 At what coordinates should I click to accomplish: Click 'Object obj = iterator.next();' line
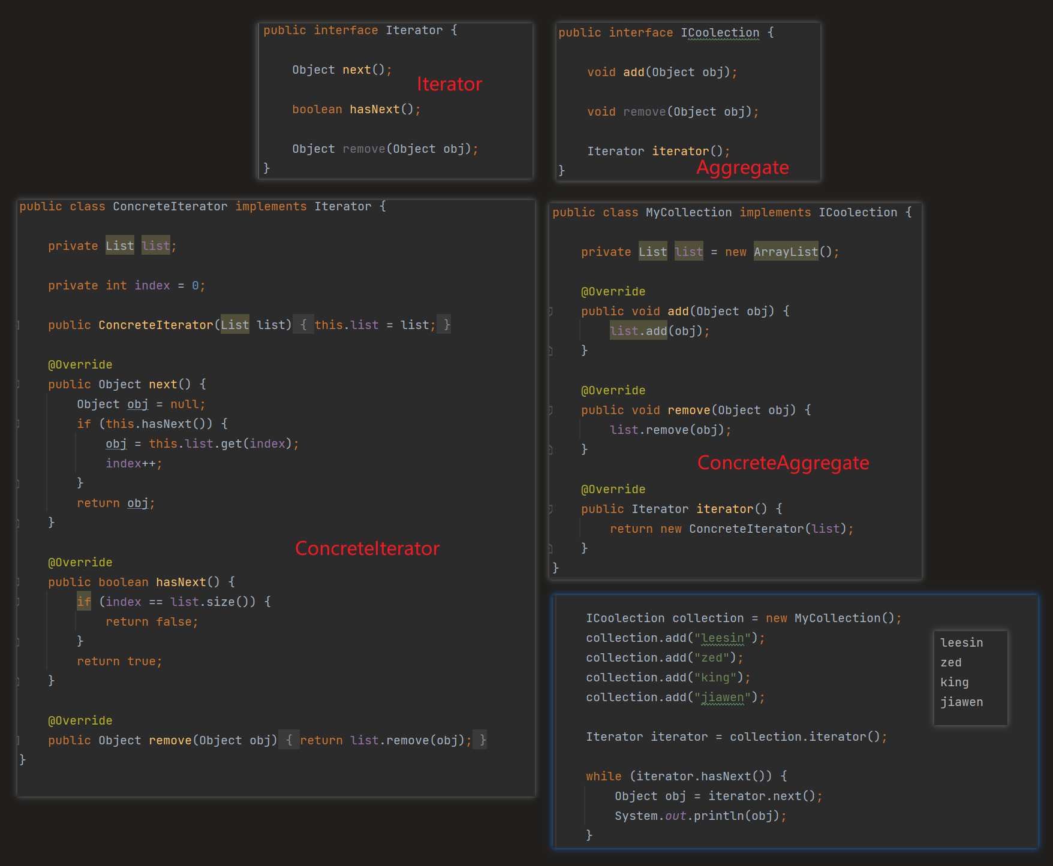pos(718,796)
